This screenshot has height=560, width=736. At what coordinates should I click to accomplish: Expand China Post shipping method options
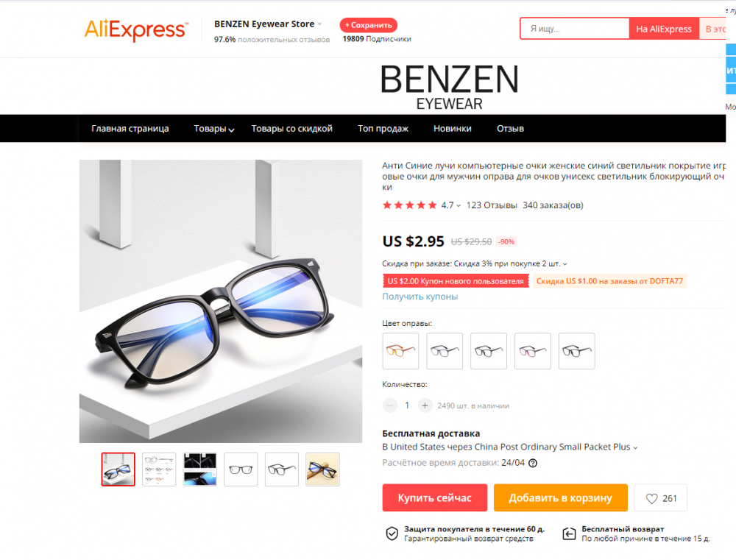point(635,448)
